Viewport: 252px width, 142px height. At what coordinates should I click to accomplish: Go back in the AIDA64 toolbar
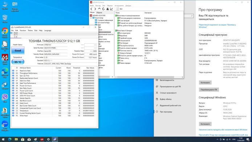tap(91, 9)
